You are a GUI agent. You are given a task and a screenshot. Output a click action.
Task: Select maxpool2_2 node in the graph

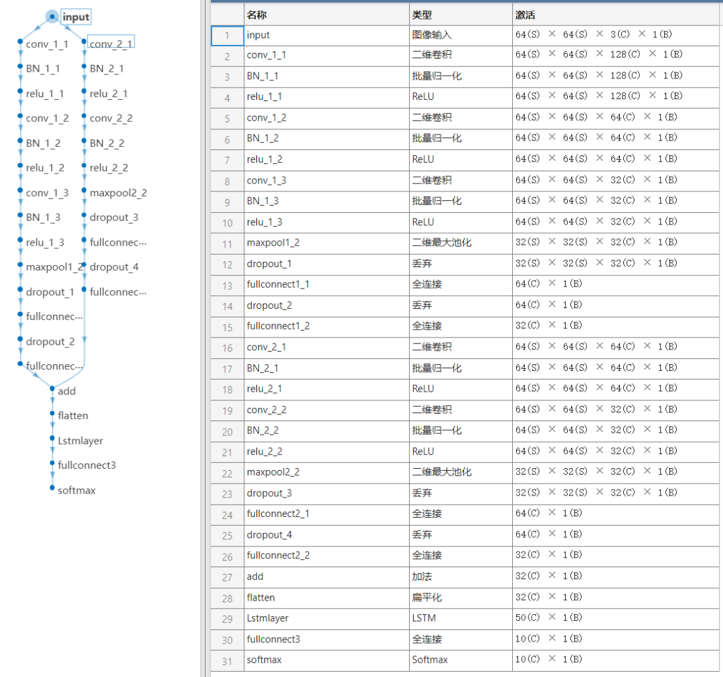118,193
